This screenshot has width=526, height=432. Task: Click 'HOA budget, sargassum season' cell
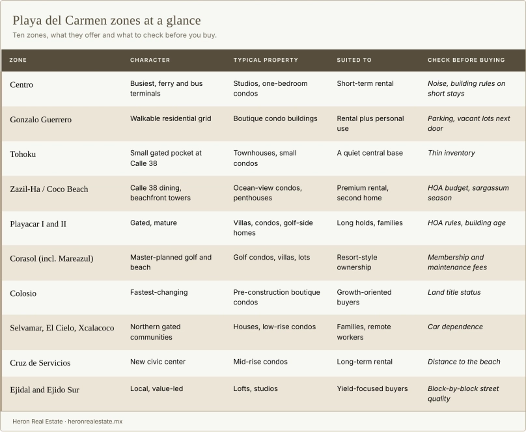(468, 193)
